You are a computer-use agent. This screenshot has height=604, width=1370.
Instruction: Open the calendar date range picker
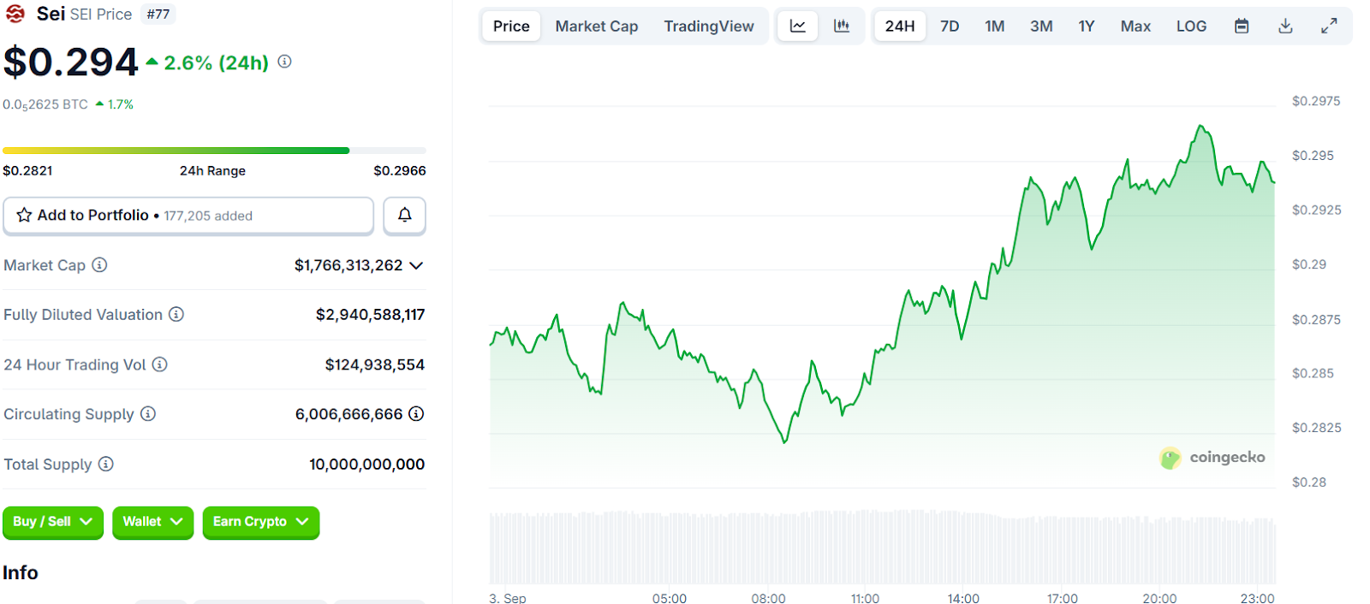[x=1241, y=27]
